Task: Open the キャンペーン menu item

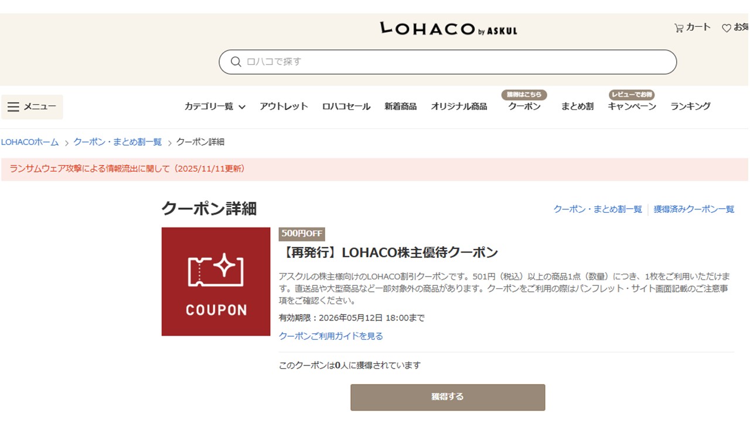Action: pyautogui.click(x=632, y=106)
